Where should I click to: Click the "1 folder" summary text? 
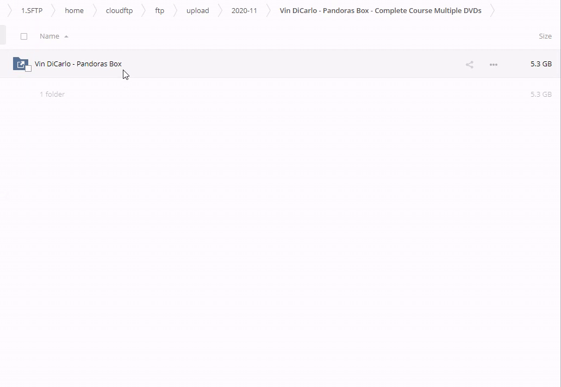coord(52,94)
